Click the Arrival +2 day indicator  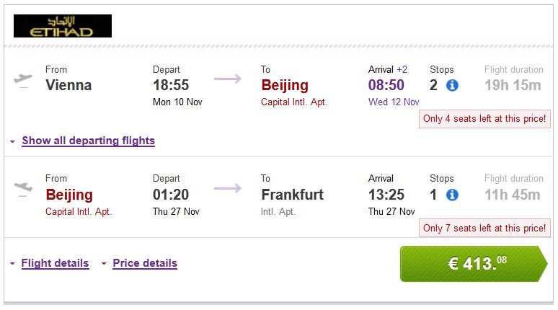pyautogui.click(x=402, y=70)
